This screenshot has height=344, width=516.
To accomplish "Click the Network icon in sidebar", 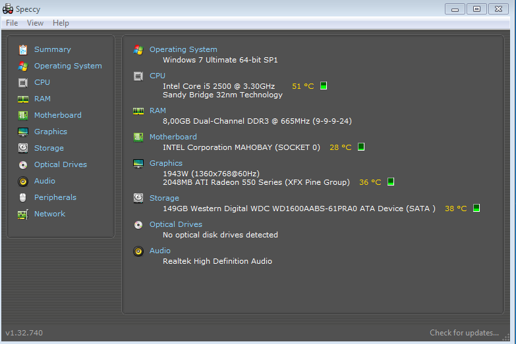I will [23, 214].
